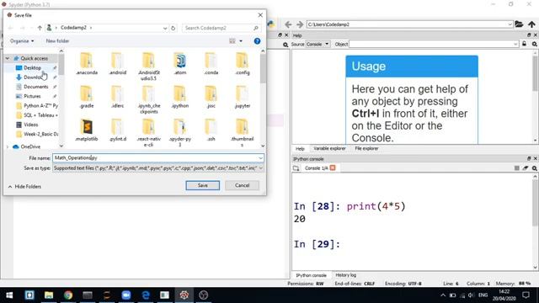This screenshot has height=303, width=539.
Task: Open the .conda folder
Action: click(211, 64)
